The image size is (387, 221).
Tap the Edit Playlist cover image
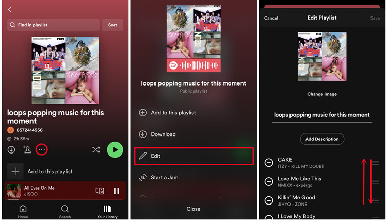pos(322,57)
